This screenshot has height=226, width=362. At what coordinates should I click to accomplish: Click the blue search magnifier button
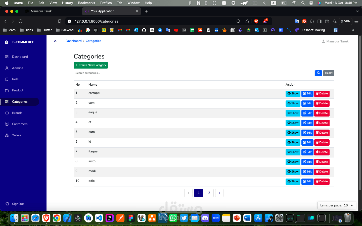click(x=319, y=73)
